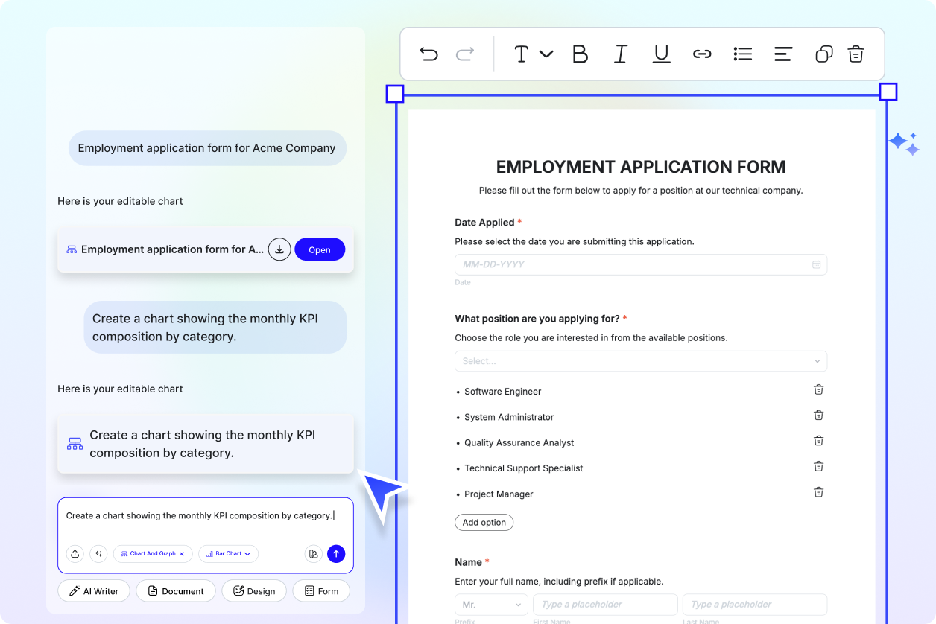
Task: Toggle bold formatting
Action: tap(580, 54)
